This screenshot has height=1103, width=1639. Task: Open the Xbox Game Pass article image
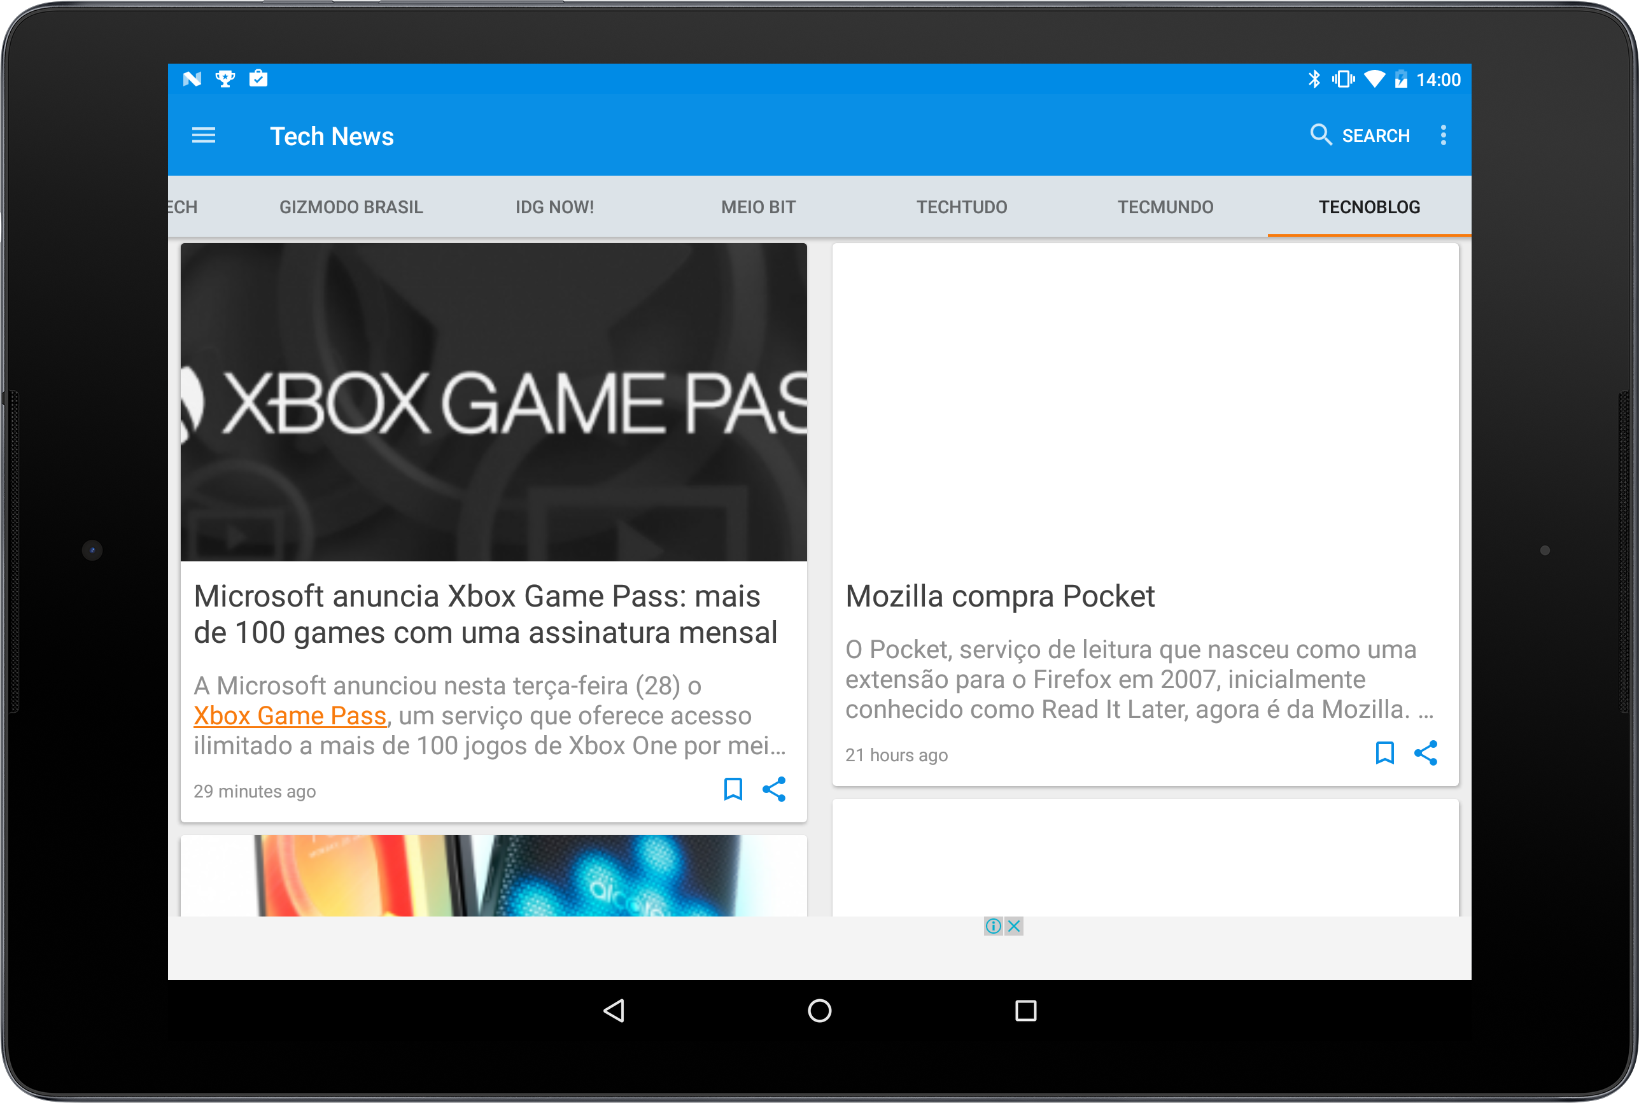point(493,402)
